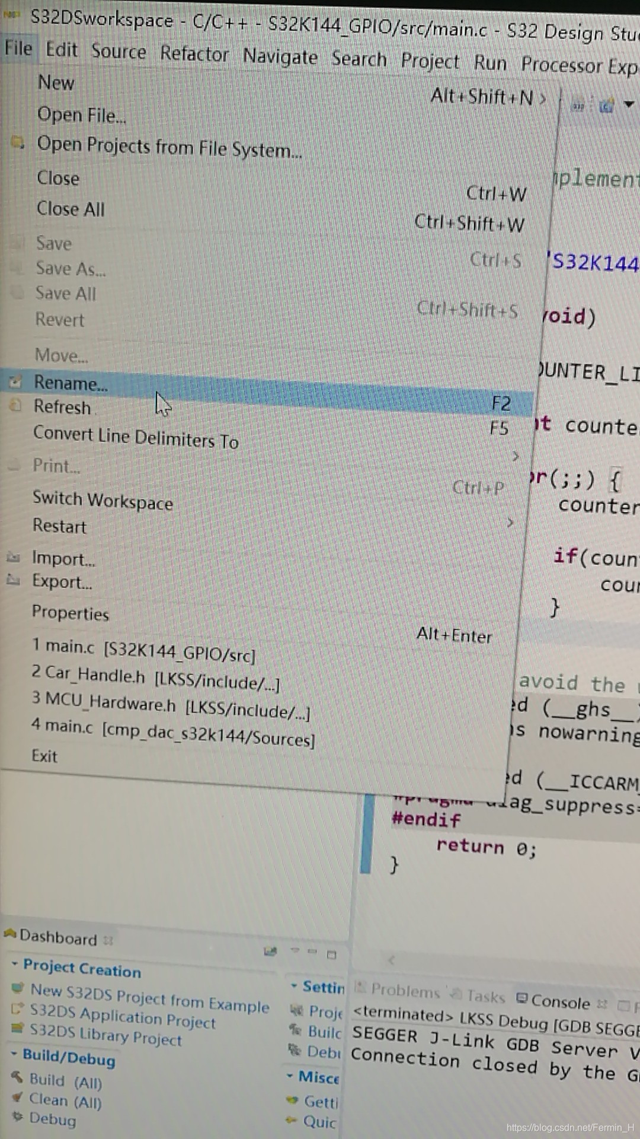
Task: Open the Refactor menu
Action: click(194, 54)
